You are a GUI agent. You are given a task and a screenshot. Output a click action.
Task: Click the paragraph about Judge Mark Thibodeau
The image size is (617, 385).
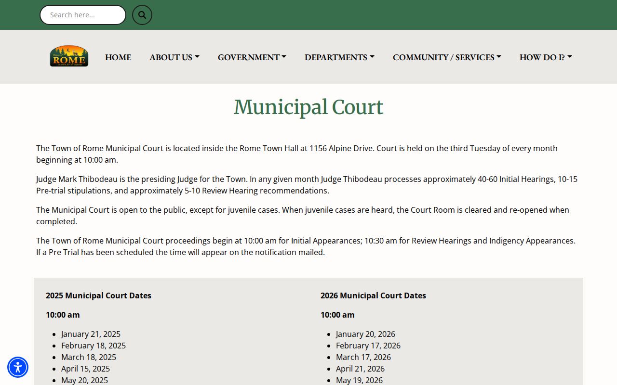[307, 185]
